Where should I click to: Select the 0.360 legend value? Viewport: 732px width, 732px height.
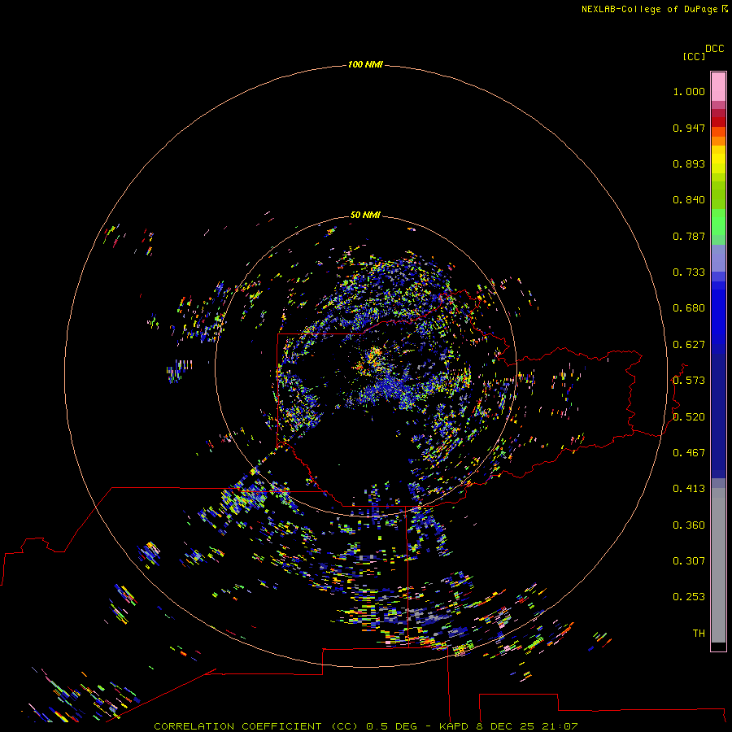click(689, 525)
